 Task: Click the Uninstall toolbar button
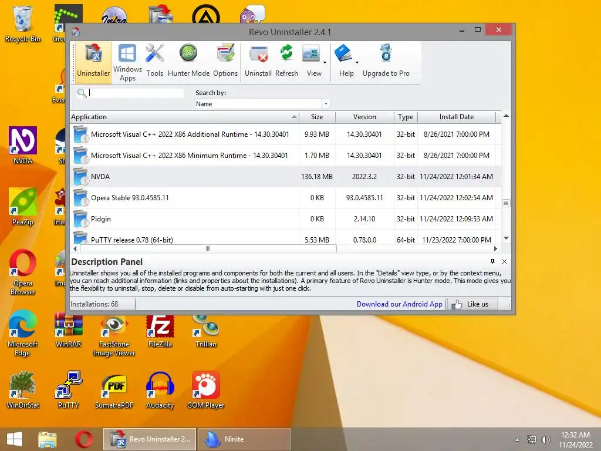tap(258, 60)
